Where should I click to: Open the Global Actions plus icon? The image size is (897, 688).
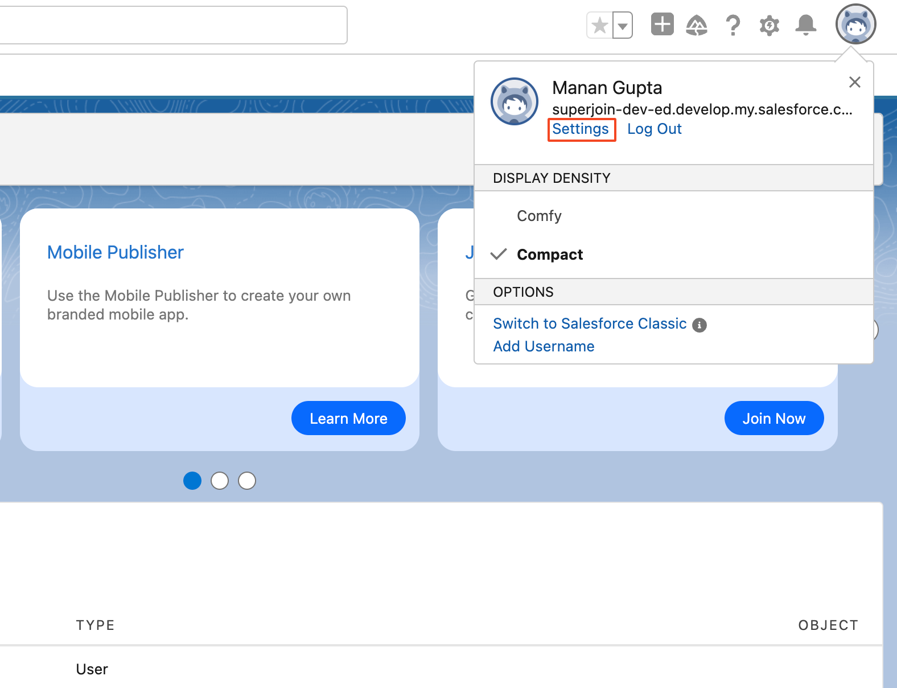(662, 24)
